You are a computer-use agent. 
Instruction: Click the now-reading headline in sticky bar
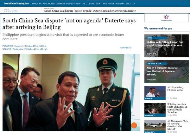[90, 11]
